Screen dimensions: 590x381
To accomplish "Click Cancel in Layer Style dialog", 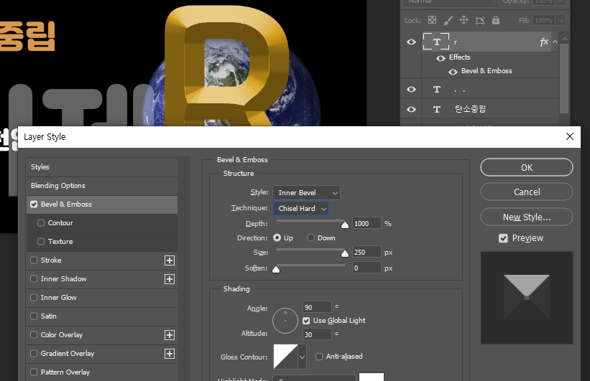I will pos(527,192).
